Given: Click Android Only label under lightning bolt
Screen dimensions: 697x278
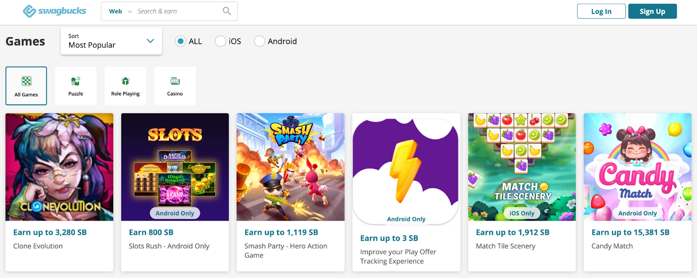Looking at the screenshot, I should click(x=406, y=219).
